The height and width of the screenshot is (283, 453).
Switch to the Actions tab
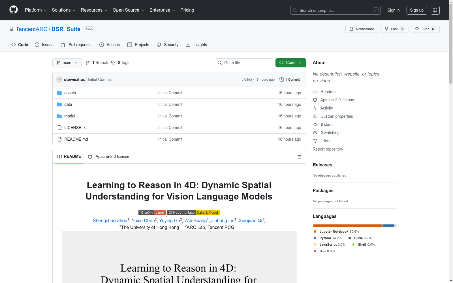pyautogui.click(x=110, y=45)
